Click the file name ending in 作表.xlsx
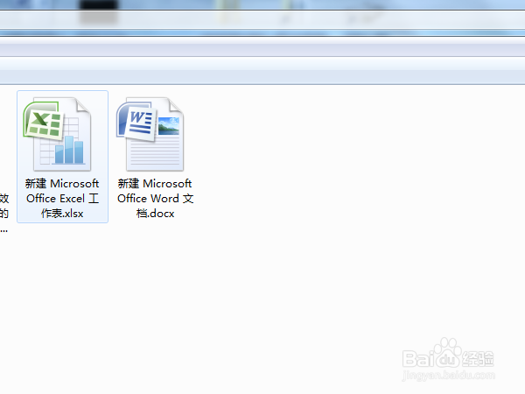 click(x=62, y=199)
